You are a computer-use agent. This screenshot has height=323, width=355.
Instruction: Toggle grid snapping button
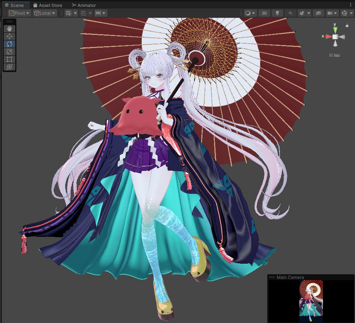(x=83, y=13)
